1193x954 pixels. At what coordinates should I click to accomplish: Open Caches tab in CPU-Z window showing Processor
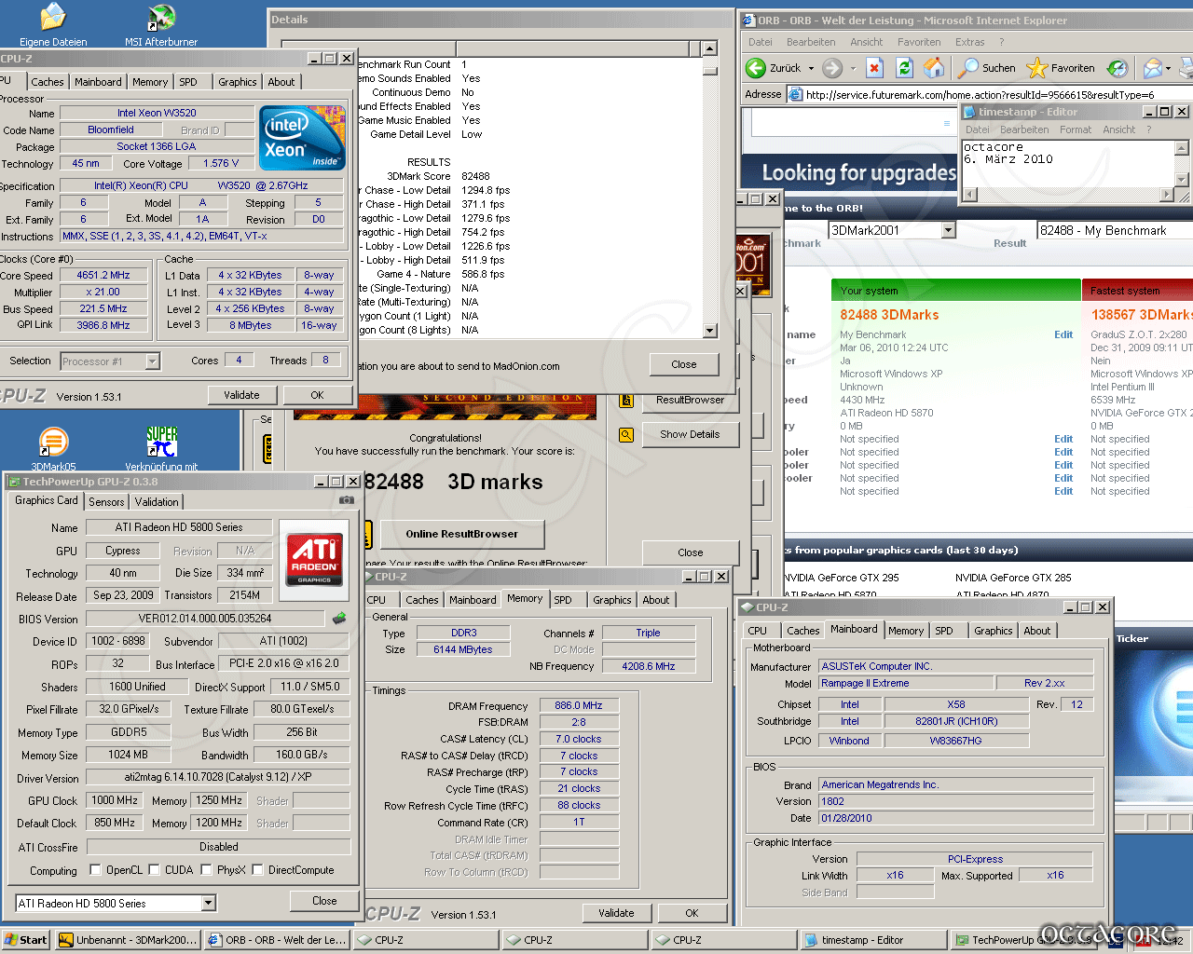pyautogui.click(x=48, y=82)
